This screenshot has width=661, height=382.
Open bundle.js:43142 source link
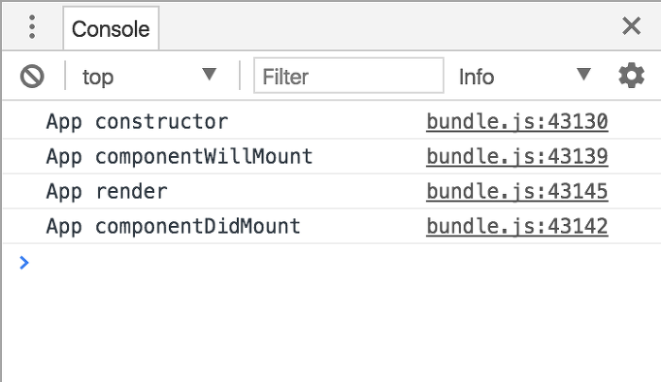click(x=517, y=226)
